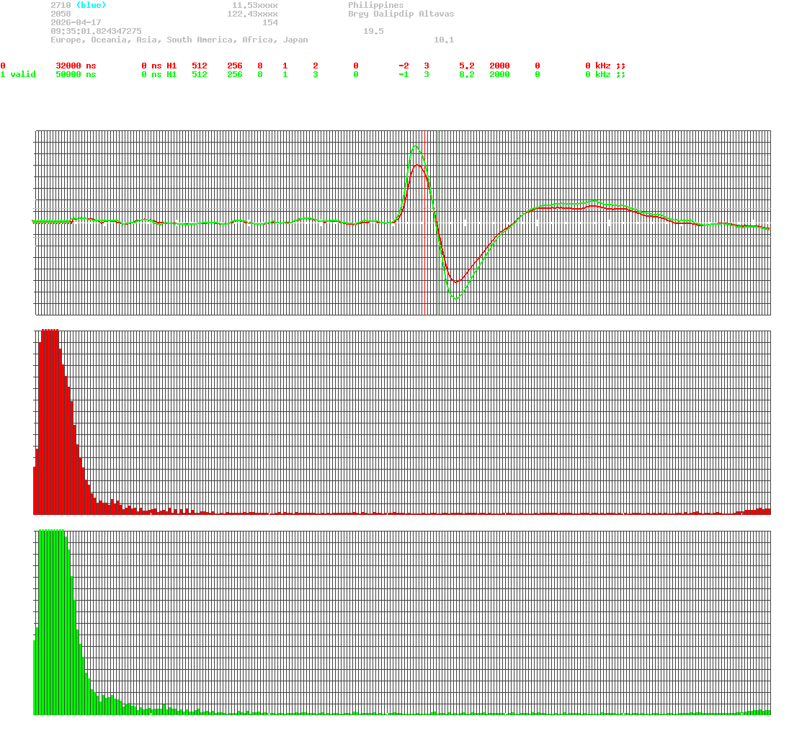Click the red channel 0 status marker
Viewport: 789px width, 731px height.
pos(4,66)
